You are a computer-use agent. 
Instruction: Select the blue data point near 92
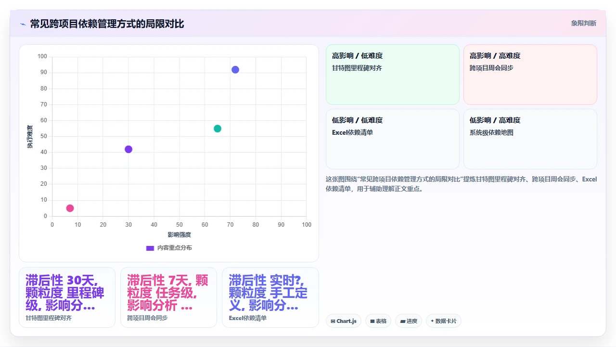point(235,70)
